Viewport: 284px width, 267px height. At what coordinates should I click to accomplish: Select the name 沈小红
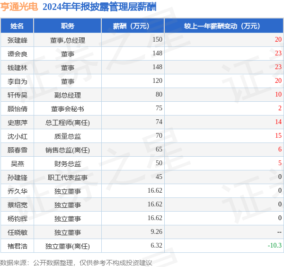click(x=18, y=136)
